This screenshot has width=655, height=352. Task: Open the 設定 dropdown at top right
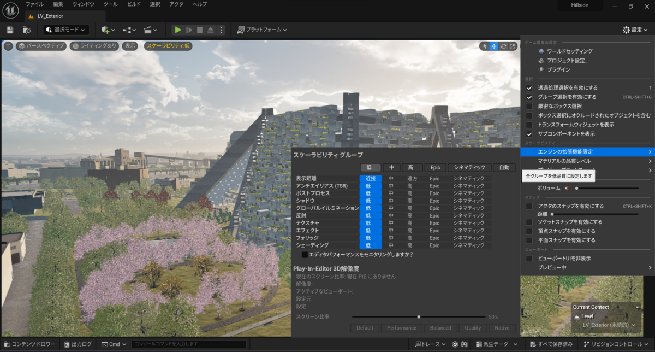[635, 30]
